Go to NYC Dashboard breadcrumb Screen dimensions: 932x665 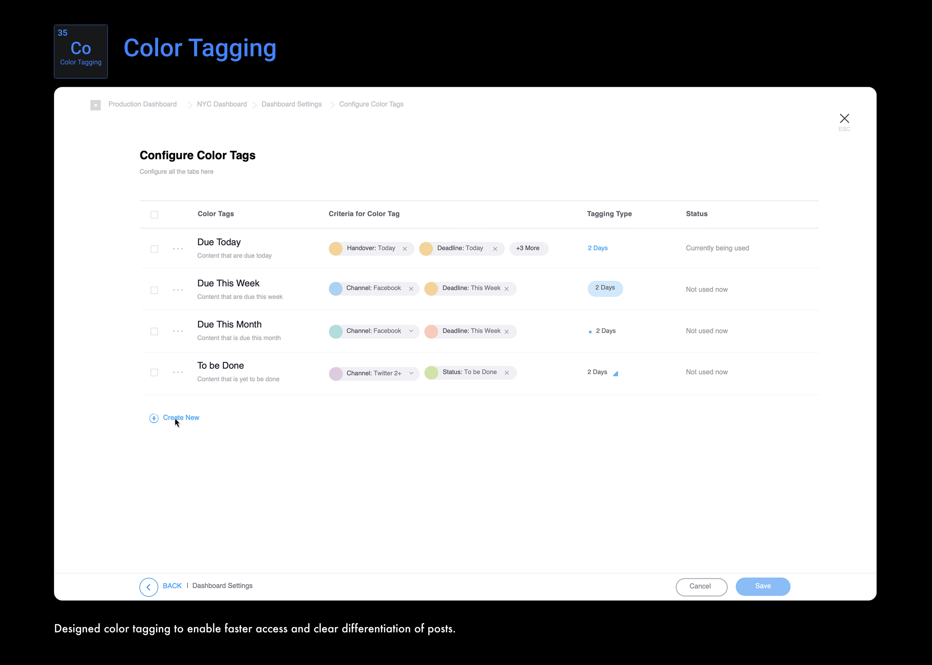222,104
